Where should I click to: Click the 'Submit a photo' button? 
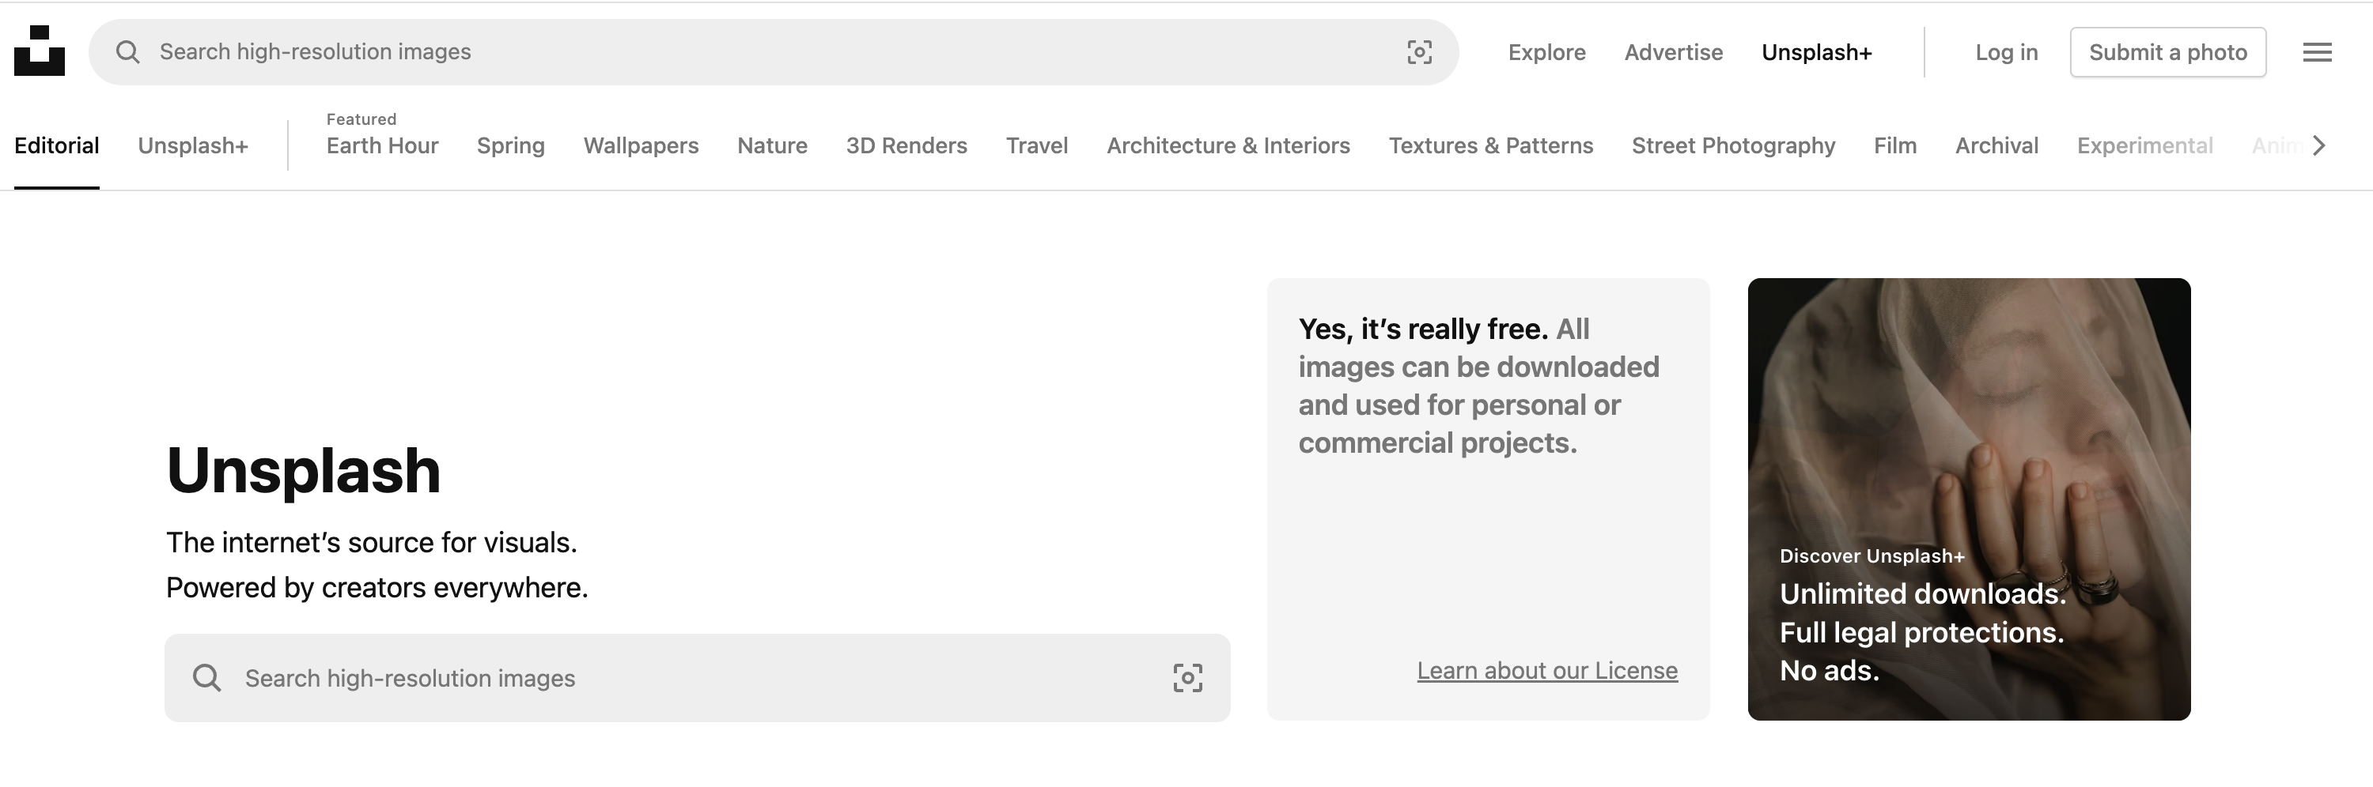coord(2167,52)
